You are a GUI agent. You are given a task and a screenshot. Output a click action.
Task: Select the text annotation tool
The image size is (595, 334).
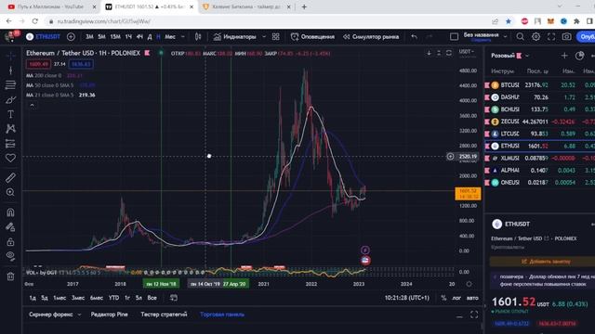(x=10, y=114)
